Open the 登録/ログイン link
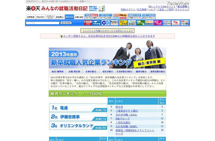 (128, 10)
